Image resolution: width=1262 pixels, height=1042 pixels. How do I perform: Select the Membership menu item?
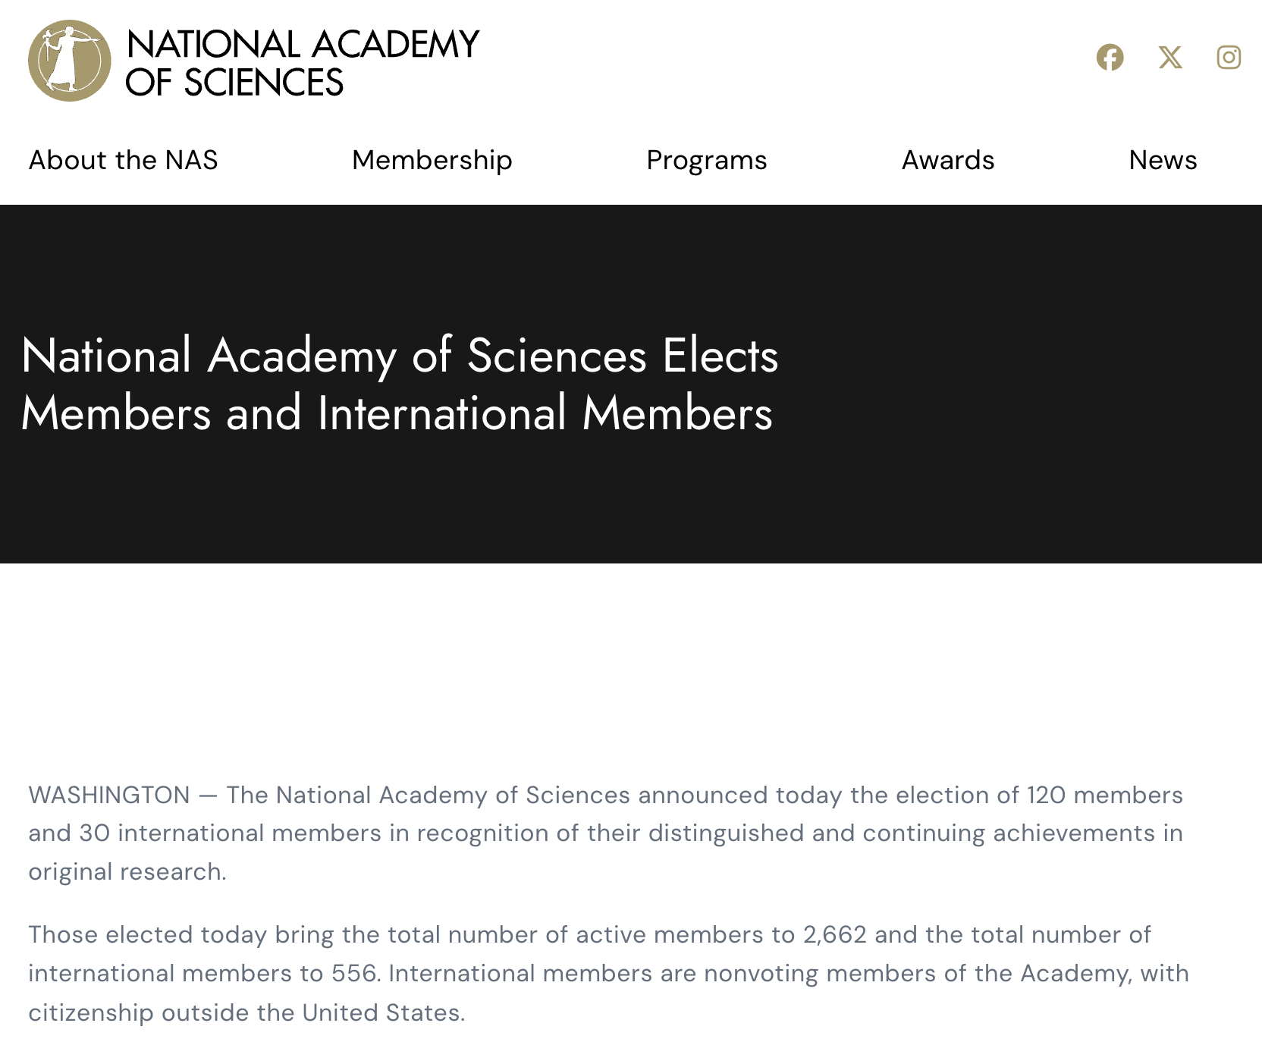432,160
